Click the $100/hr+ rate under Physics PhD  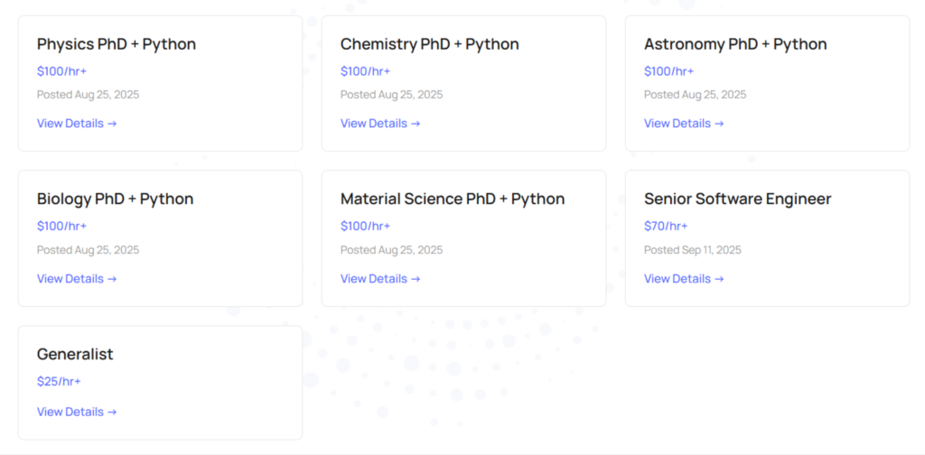[61, 71]
